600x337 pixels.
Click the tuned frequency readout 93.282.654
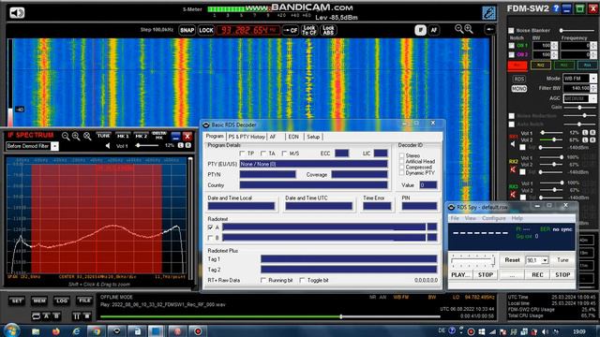[x=247, y=30]
